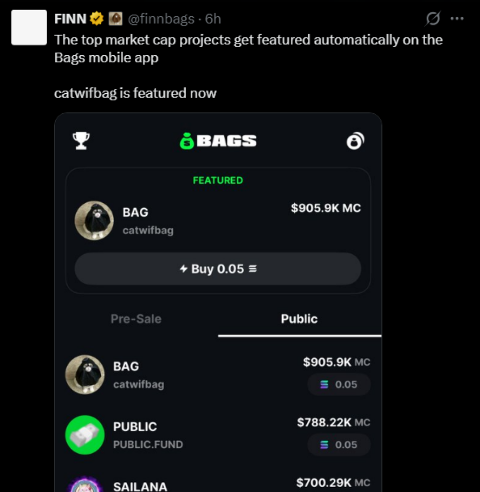This screenshot has width=480, height=492.
Task: Click the green Bags money bag logo
Action: pyautogui.click(x=187, y=141)
